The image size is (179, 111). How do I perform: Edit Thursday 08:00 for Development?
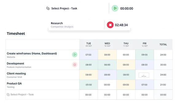pyautogui.click(x=126, y=65)
